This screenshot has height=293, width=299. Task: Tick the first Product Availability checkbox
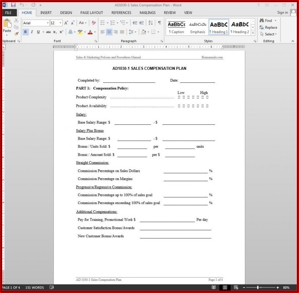tap(179, 106)
